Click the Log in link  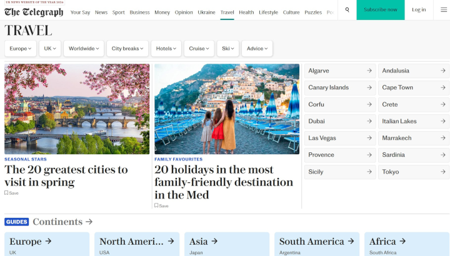click(x=419, y=10)
